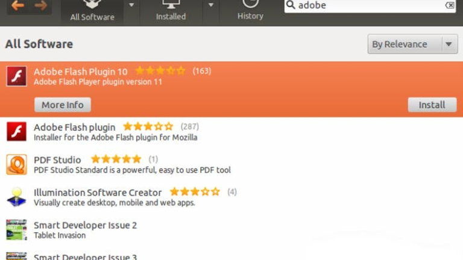Clear the search text with the X icon

click(x=450, y=5)
